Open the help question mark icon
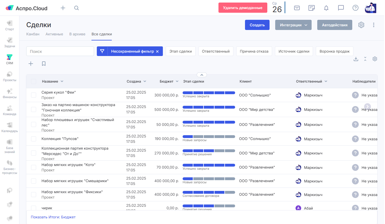Image resolution: width=385 pixels, height=224 pixels. click(x=356, y=8)
